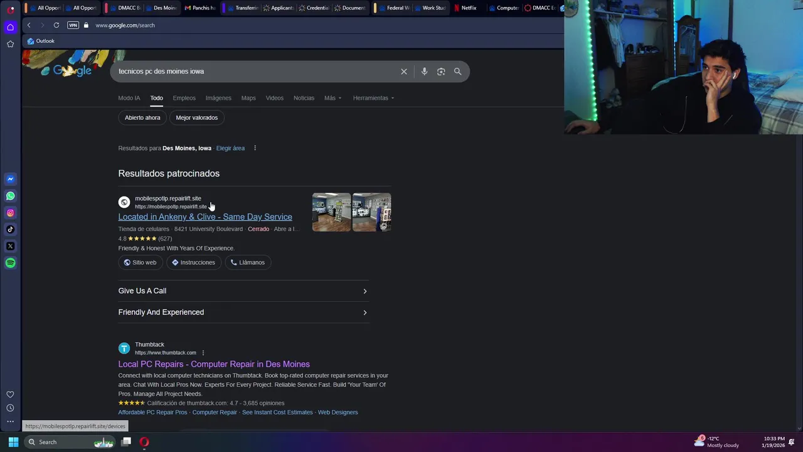
Task: Open sidebar setup three-dots menu
Action: point(10,422)
